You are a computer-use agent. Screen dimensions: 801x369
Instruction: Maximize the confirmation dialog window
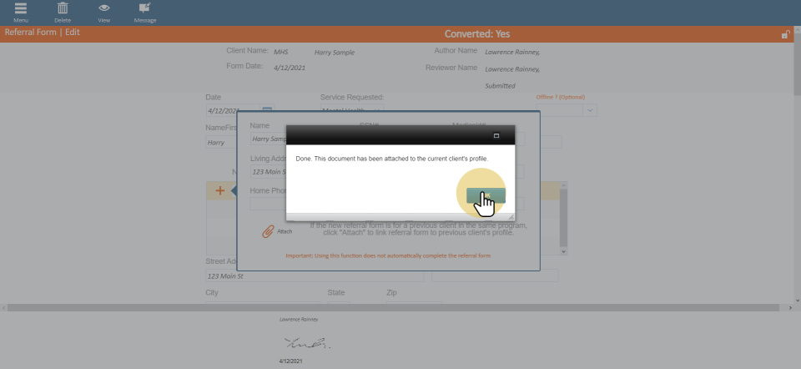coord(496,135)
